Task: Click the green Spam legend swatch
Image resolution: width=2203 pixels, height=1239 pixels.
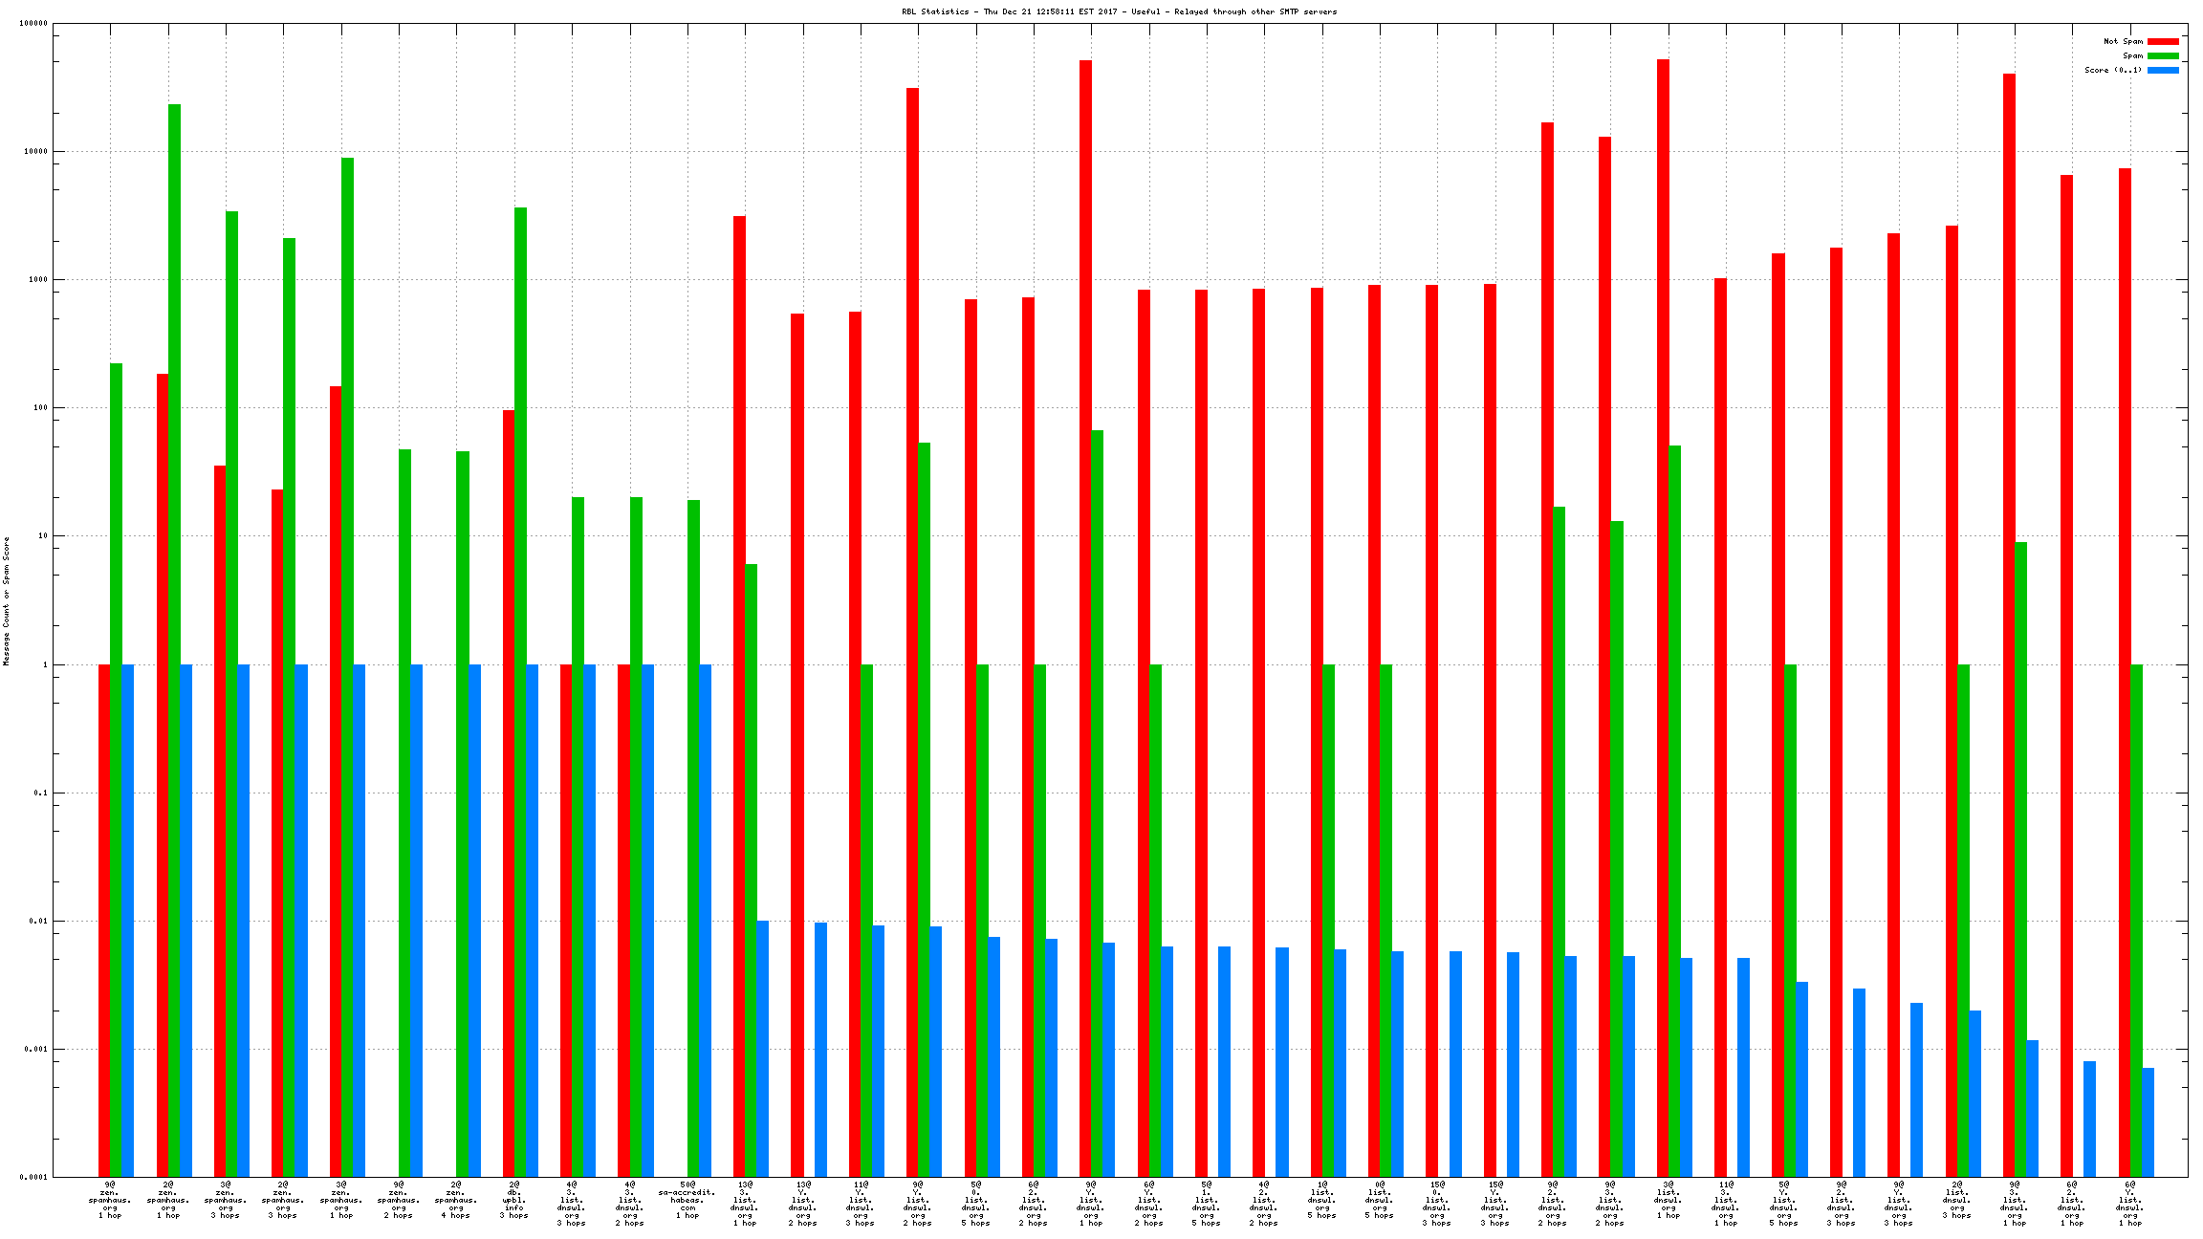Action: click(2163, 55)
